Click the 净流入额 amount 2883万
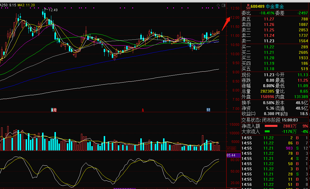310x189 pixels. pyautogui.click(x=290, y=126)
